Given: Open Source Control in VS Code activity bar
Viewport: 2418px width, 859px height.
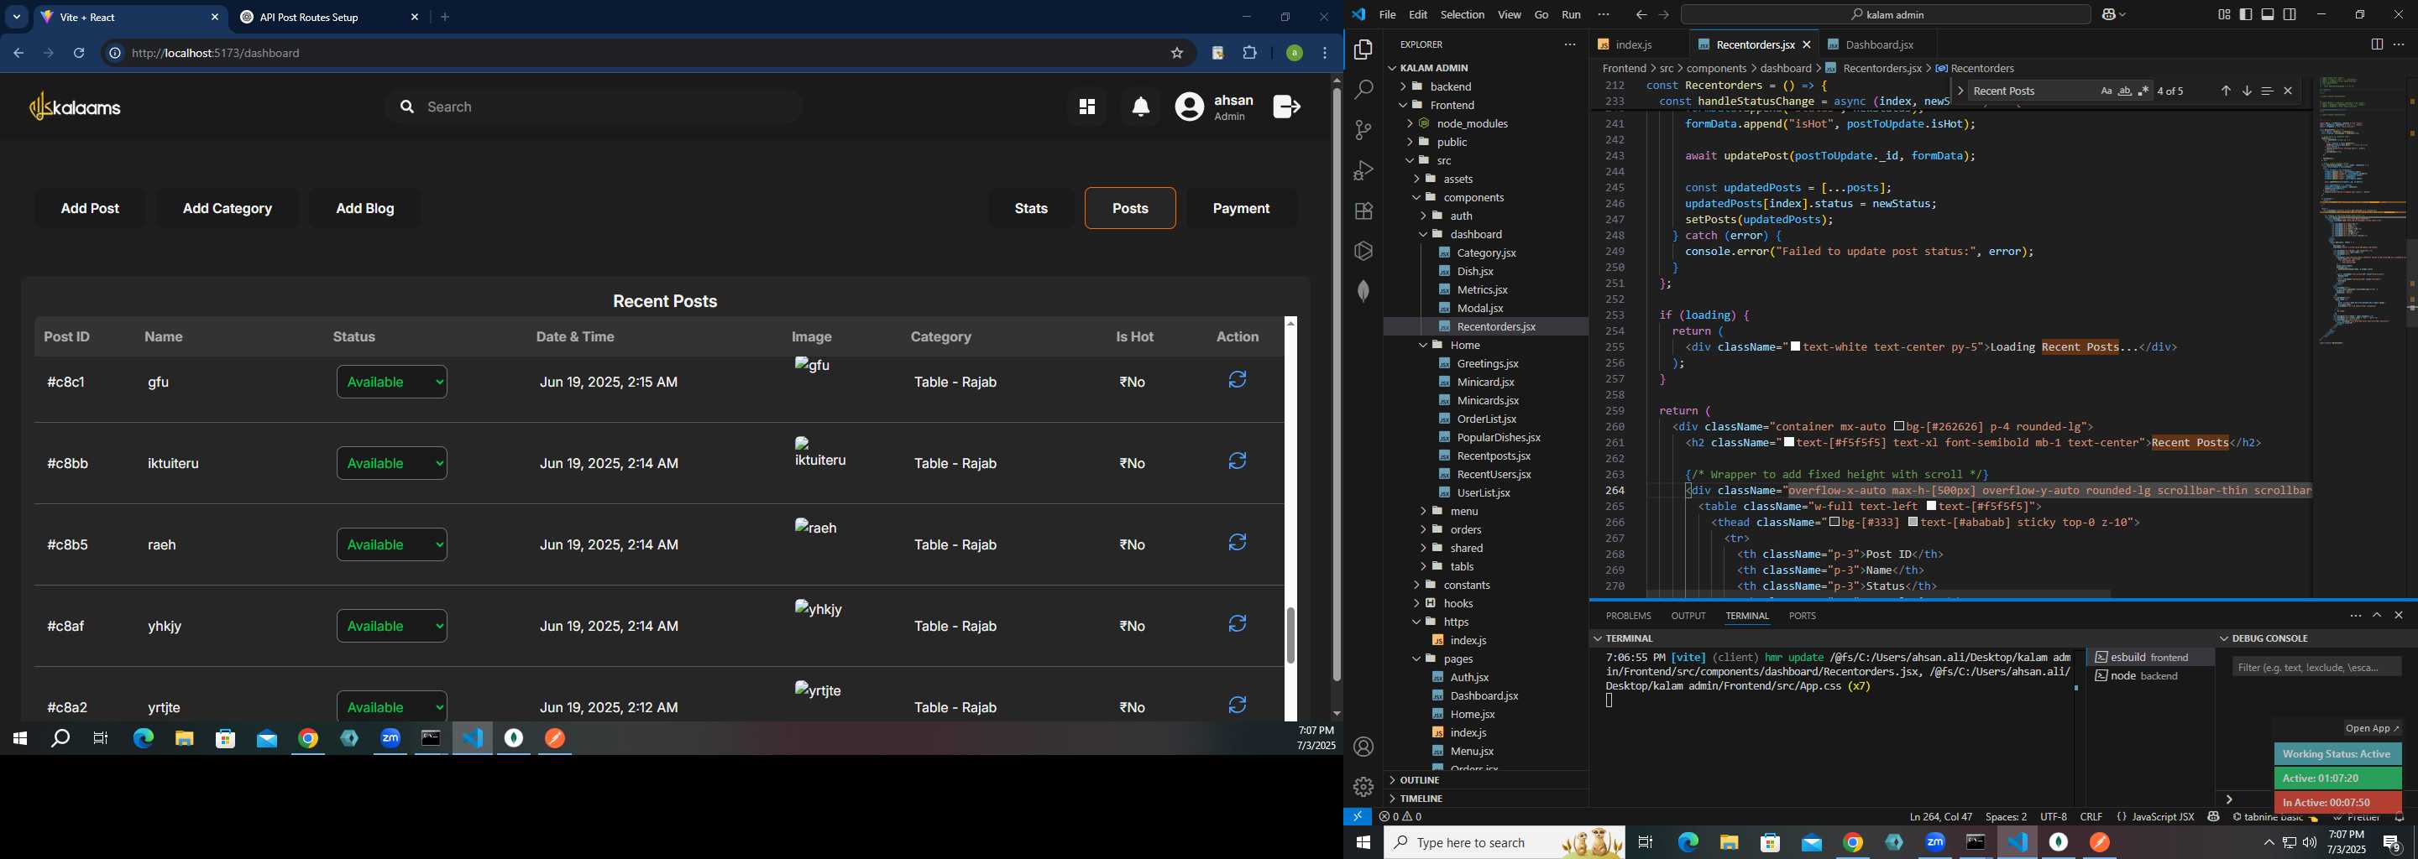Looking at the screenshot, I should pyautogui.click(x=1363, y=130).
